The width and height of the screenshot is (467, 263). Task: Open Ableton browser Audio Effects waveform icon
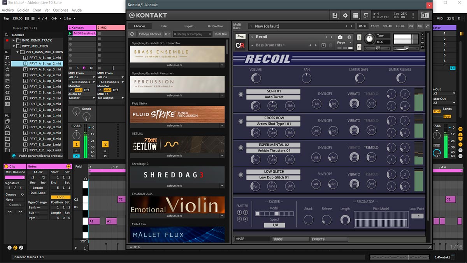pyautogui.click(x=7, y=75)
